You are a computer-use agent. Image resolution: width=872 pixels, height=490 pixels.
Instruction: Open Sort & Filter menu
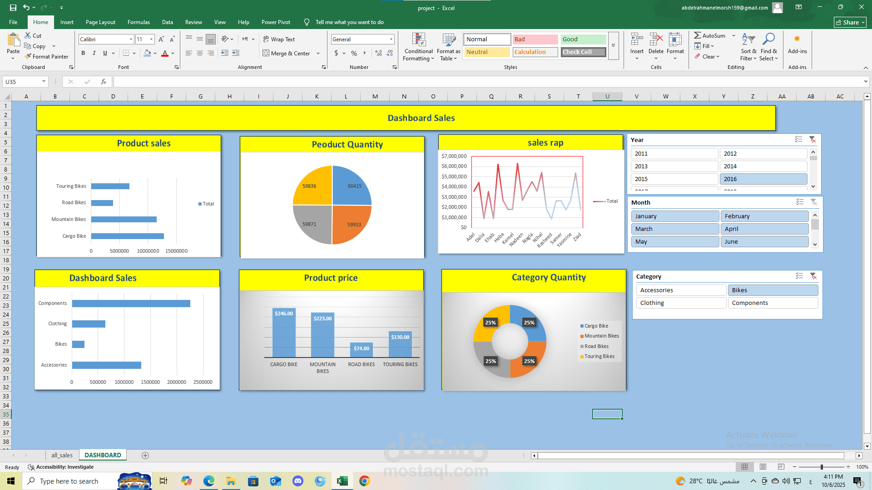click(x=748, y=47)
